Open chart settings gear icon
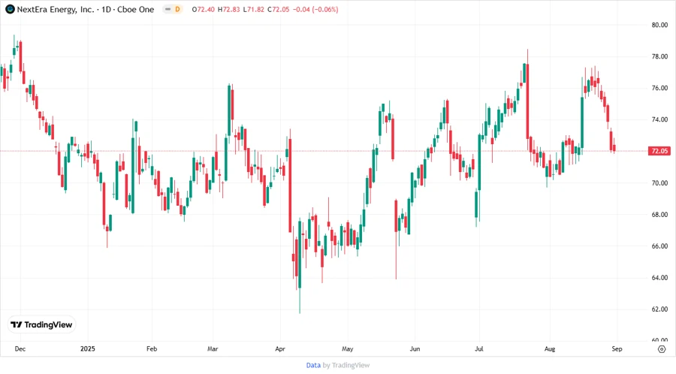 (662, 349)
